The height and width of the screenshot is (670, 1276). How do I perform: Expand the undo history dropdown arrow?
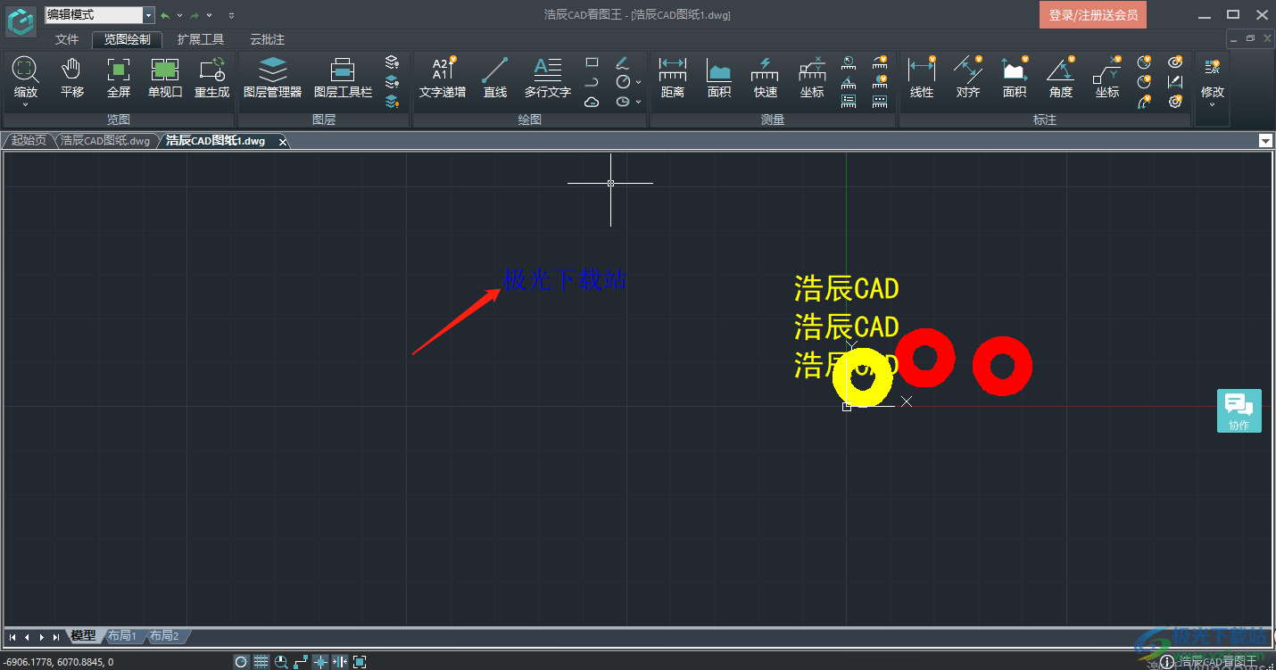click(179, 15)
